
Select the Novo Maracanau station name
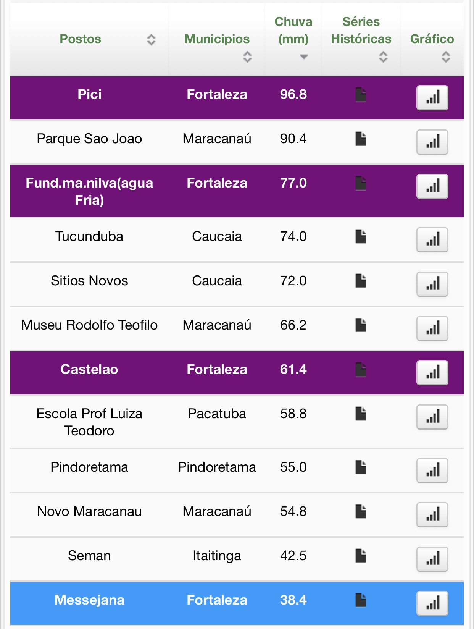click(x=89, y=511)
